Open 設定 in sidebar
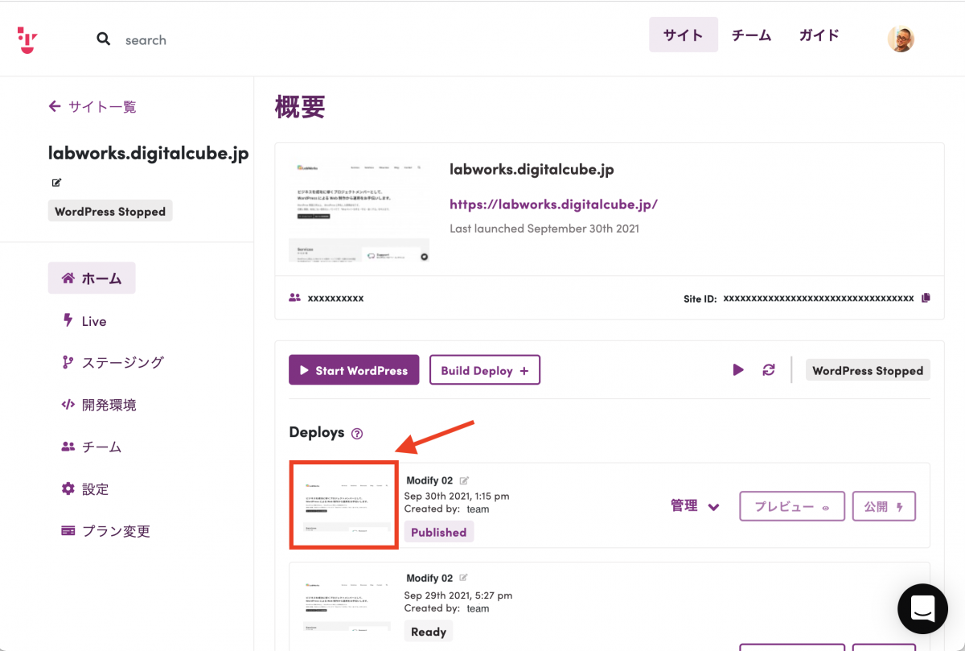The image size is (965, 651). (x=84, y=489)
